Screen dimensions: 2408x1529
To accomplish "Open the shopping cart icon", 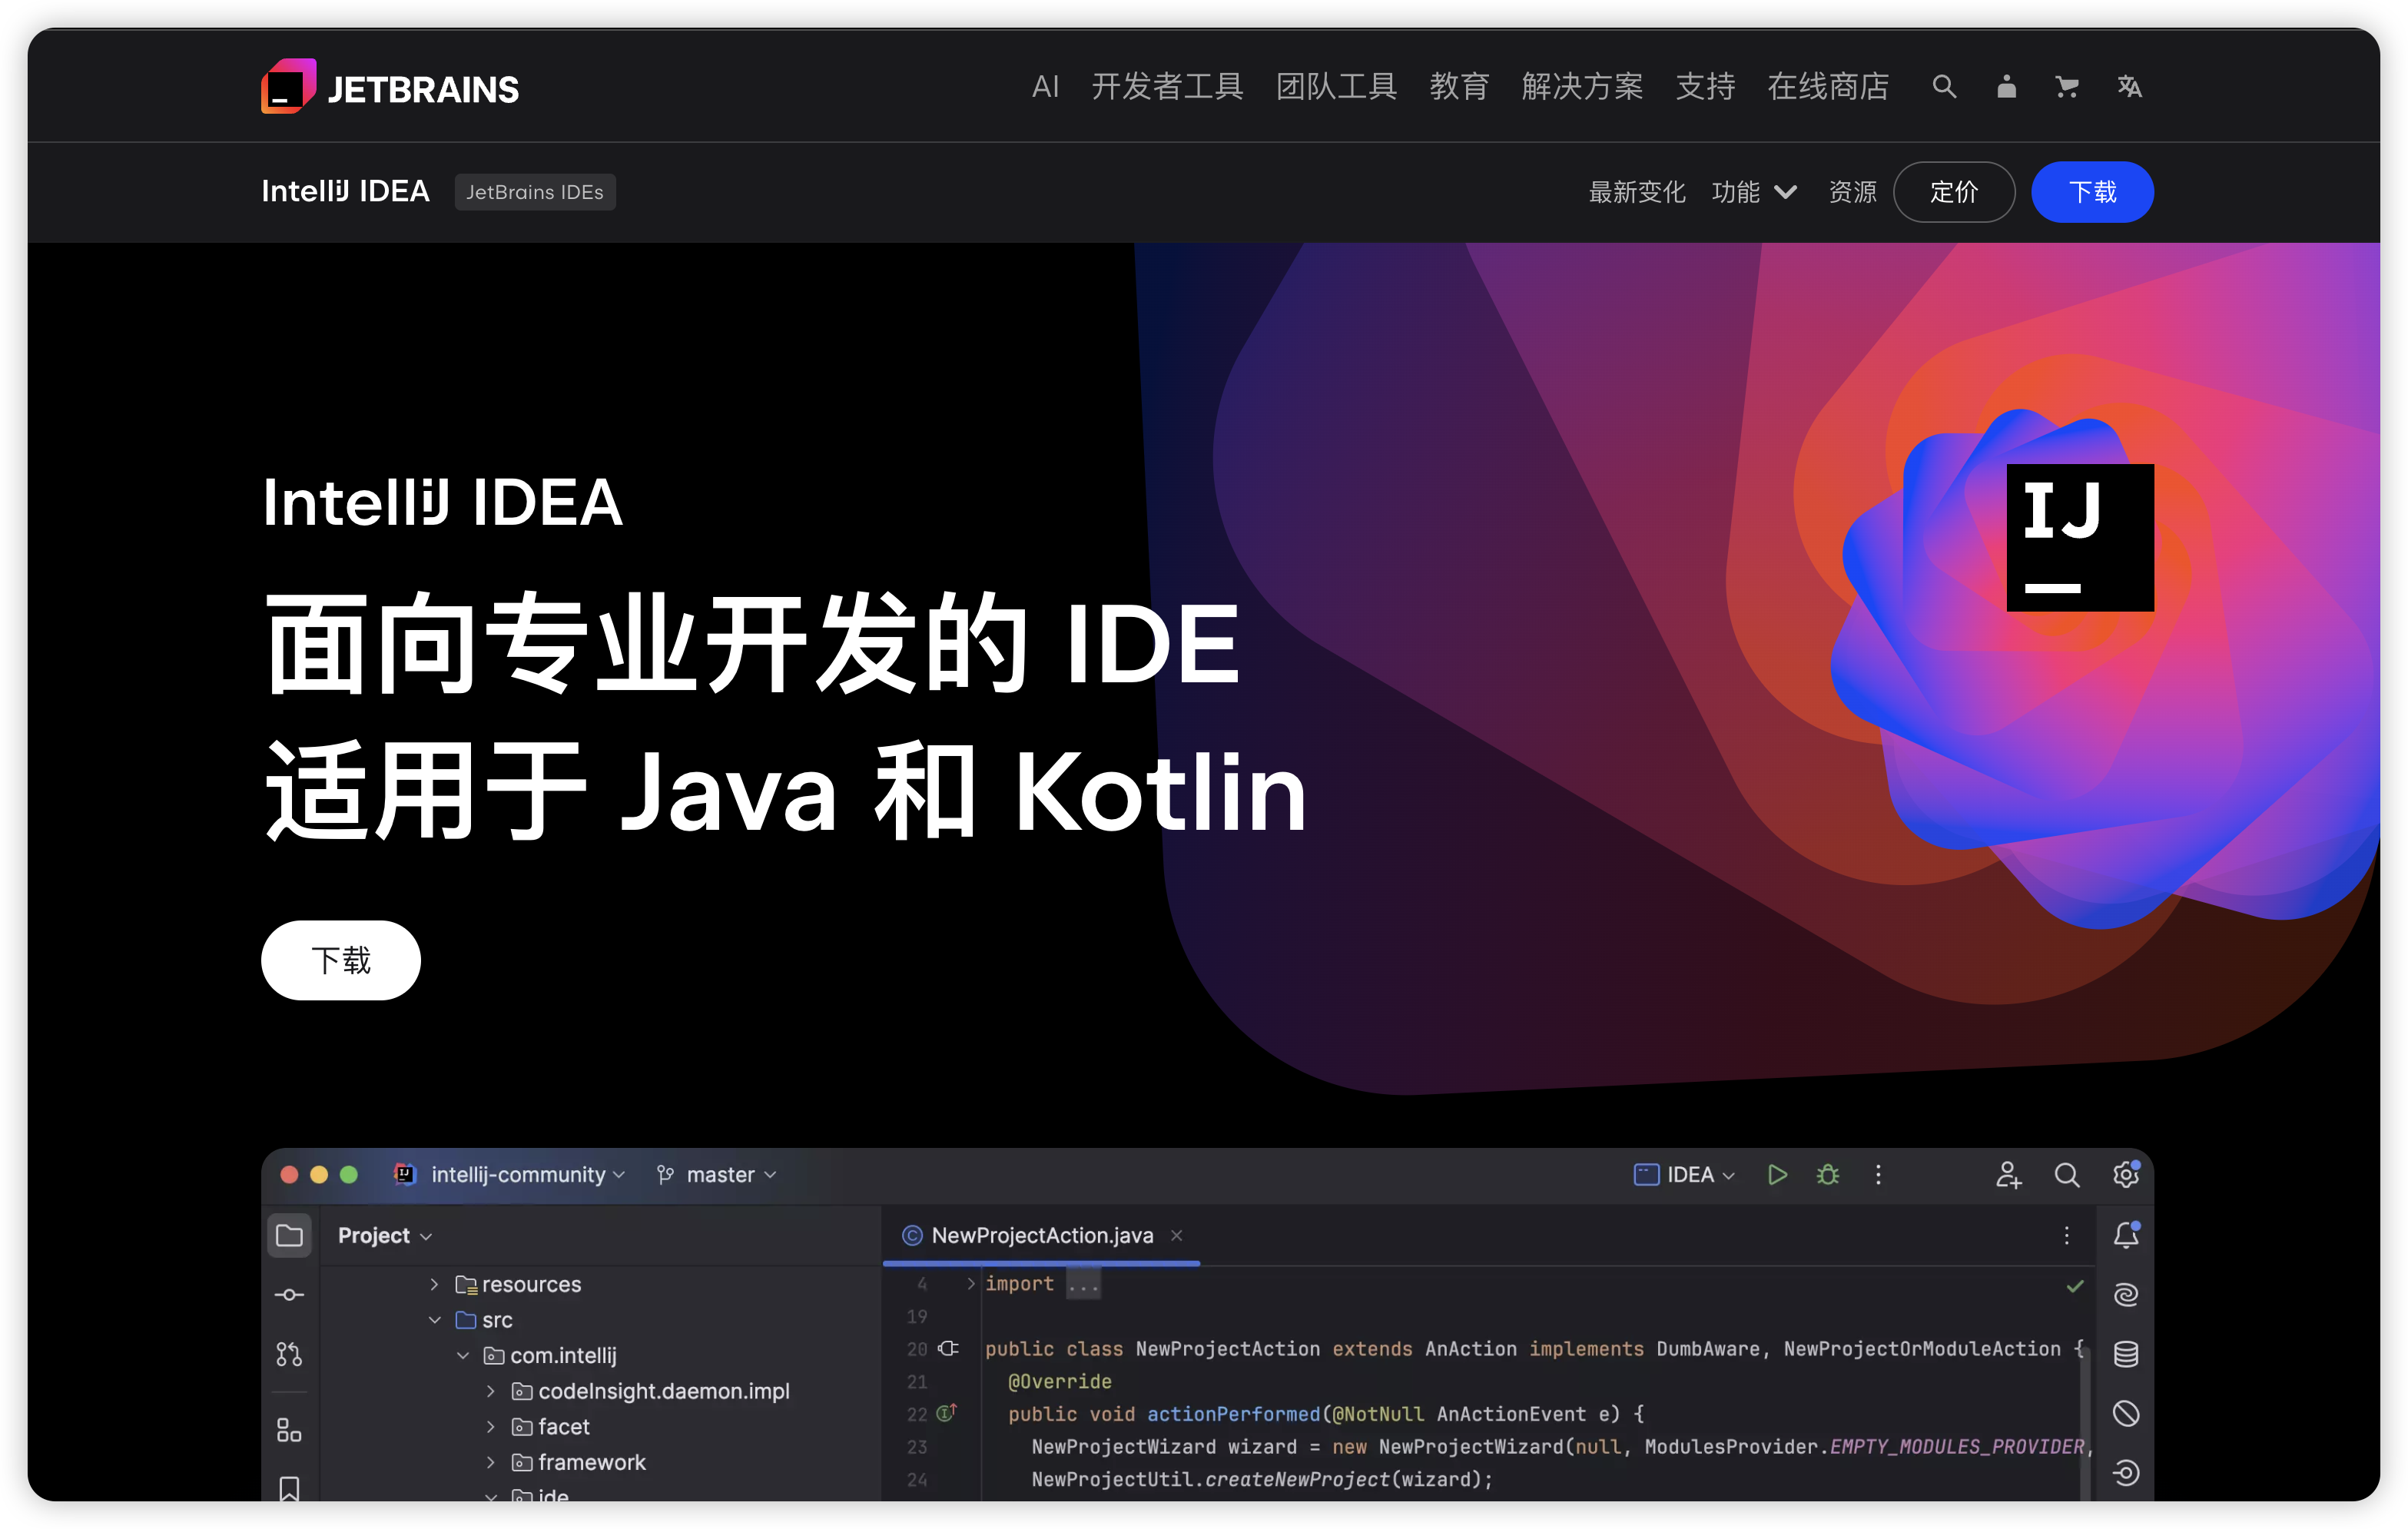I will coord(2067,87).
